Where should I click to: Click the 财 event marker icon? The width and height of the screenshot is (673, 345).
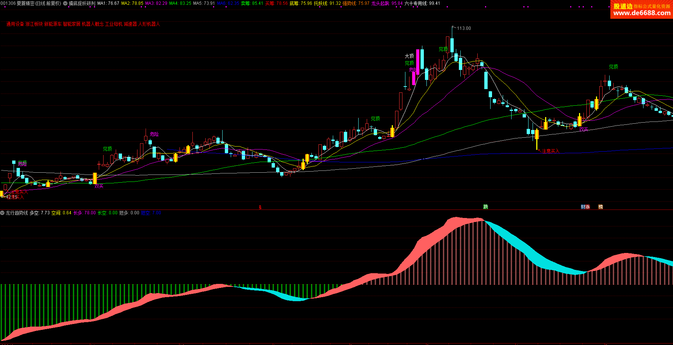pos(583,207)
